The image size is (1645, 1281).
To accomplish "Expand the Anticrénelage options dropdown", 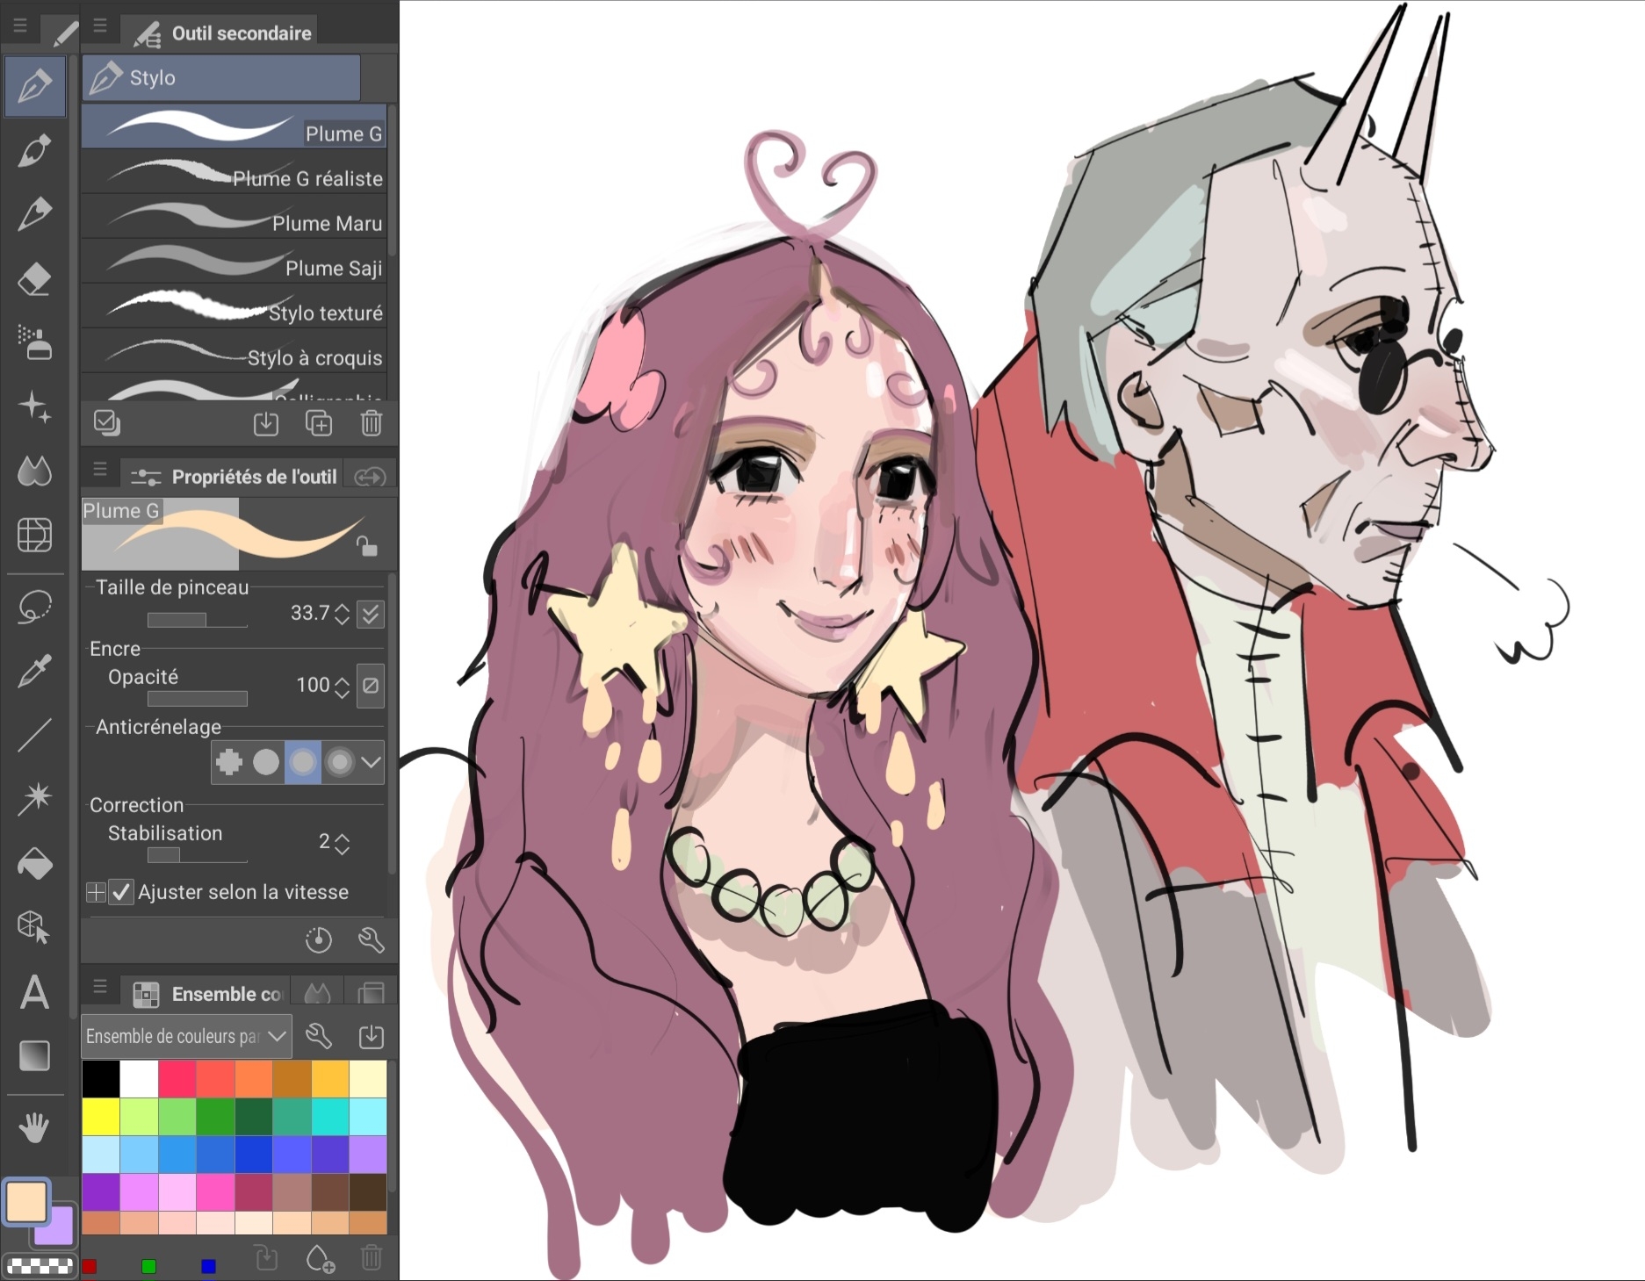I will click(372, 761).
